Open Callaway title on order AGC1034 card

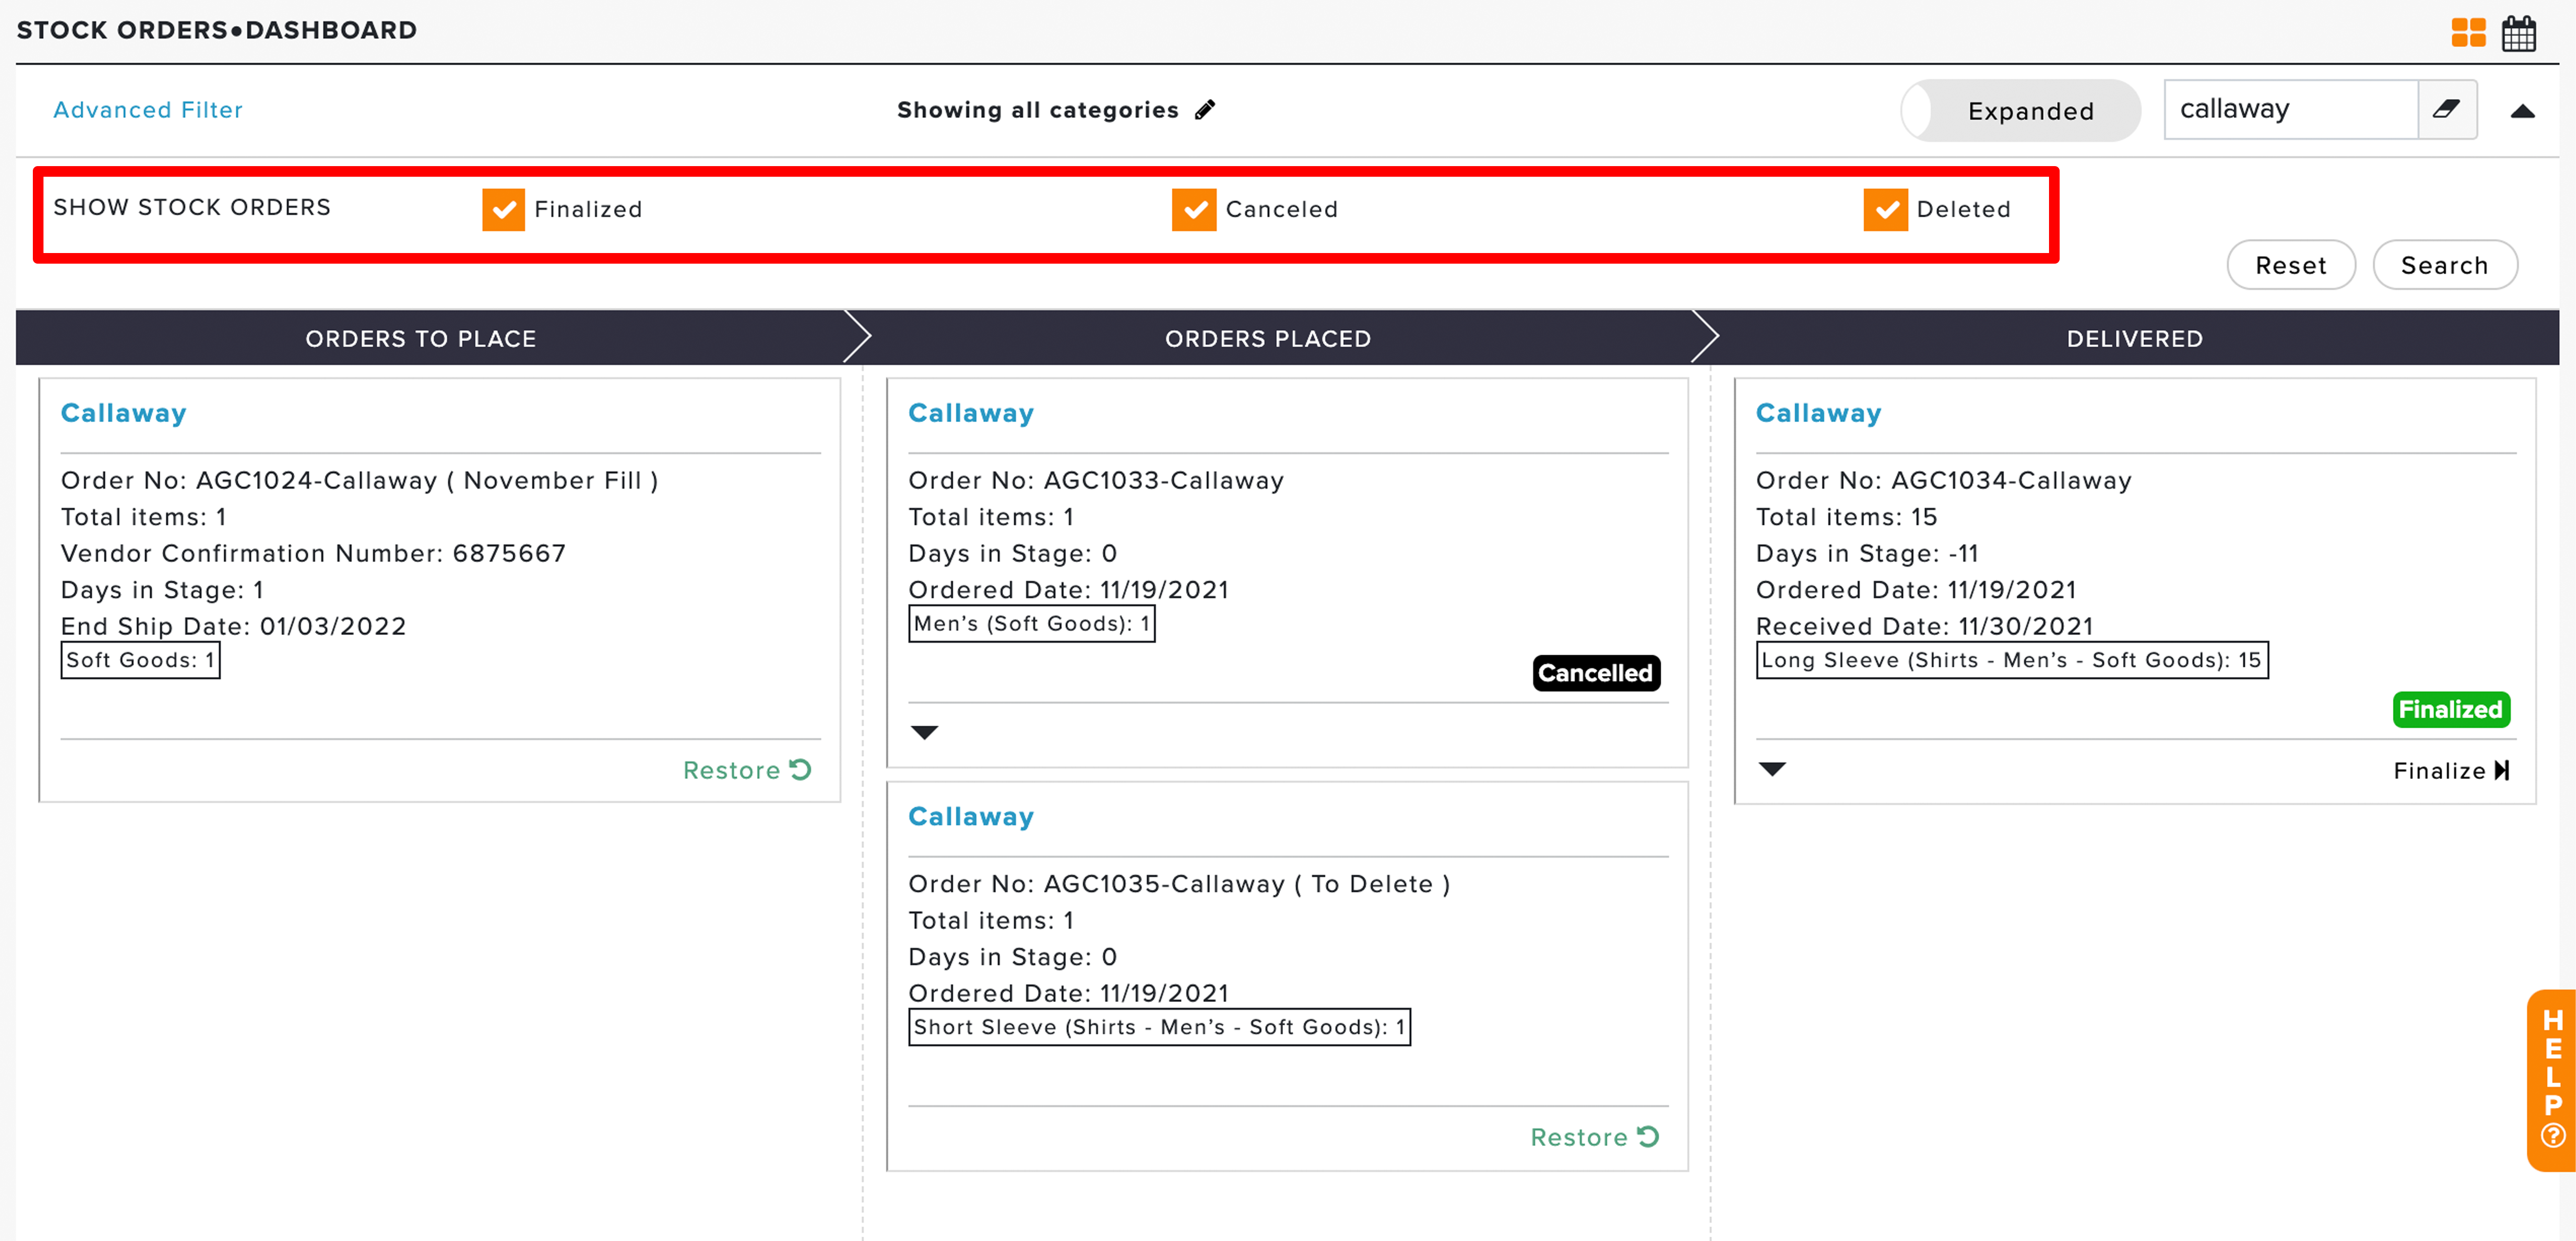click(x=1818, y=413)
